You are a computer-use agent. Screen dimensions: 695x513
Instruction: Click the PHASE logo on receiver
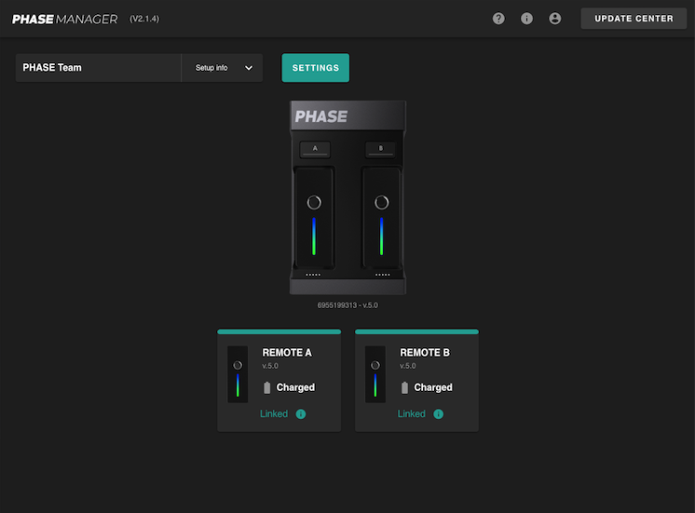click(320, 116)
